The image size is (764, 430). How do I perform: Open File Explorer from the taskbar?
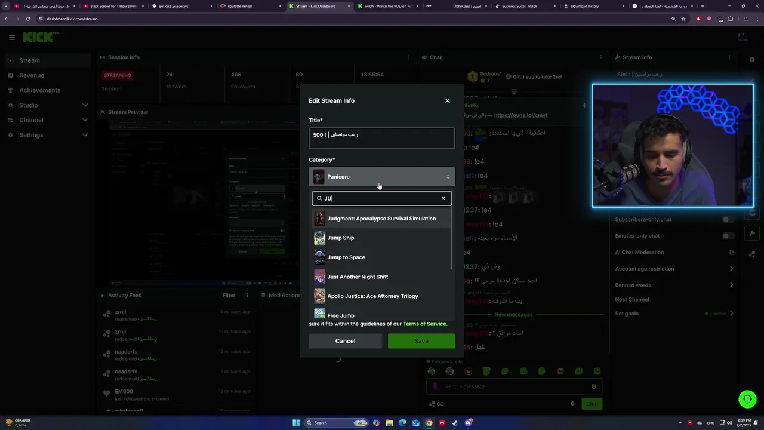pos(389,423)
